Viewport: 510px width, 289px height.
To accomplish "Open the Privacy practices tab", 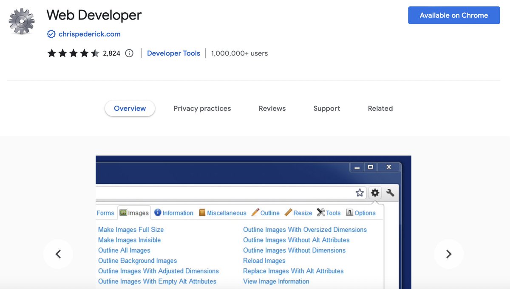I will 202,108.
